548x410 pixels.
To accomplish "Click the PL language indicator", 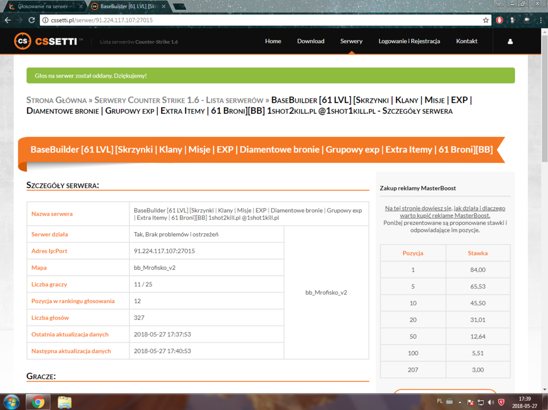I will point(439,401).
